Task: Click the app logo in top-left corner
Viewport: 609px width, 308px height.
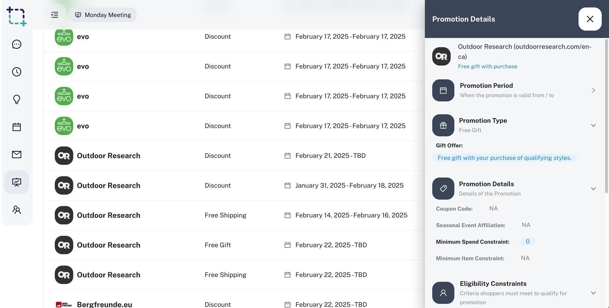Action: point(16,16)
